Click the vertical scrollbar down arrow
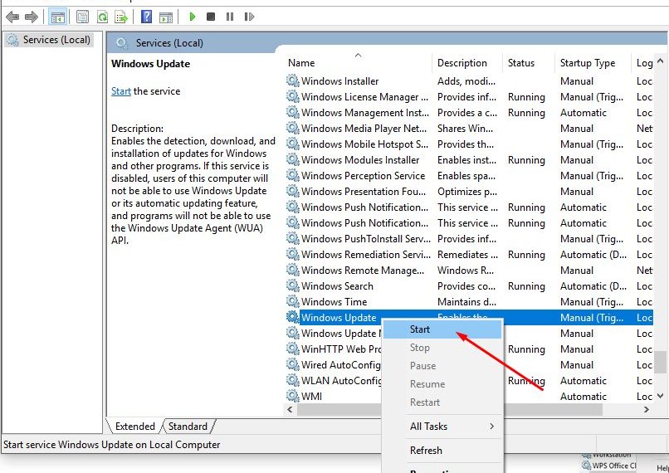 click(x=661, y=396)
